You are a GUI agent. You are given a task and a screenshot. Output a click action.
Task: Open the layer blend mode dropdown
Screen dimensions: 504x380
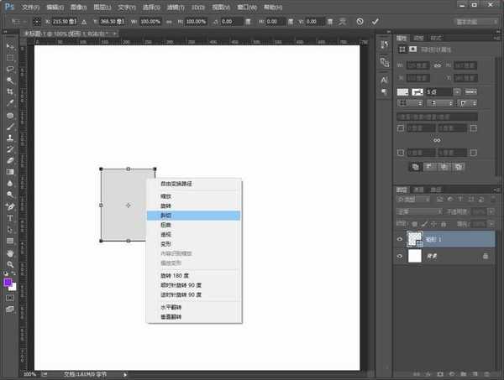click(417, 211)
